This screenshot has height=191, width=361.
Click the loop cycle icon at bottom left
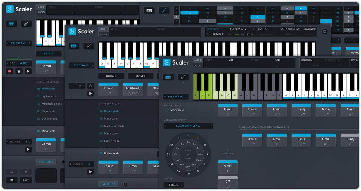click(11, 171)
